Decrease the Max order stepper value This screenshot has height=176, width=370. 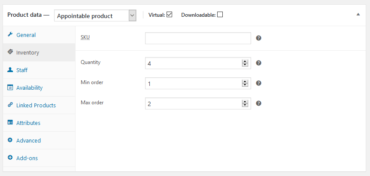[245, 105]
